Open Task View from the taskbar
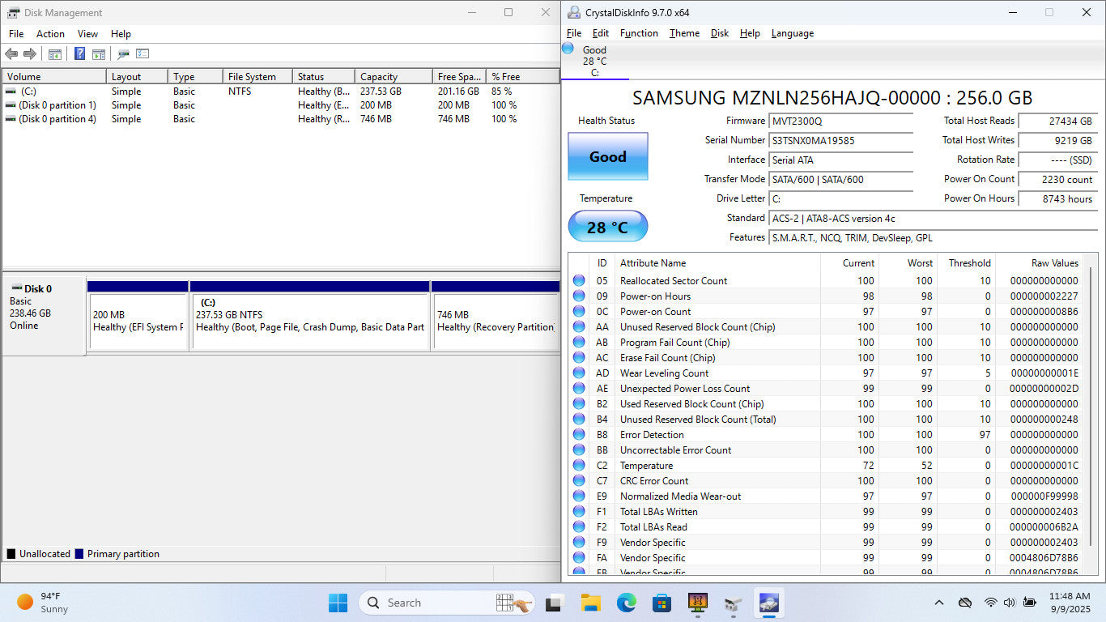Screen dimensions: 1106x622 point(554,603)
